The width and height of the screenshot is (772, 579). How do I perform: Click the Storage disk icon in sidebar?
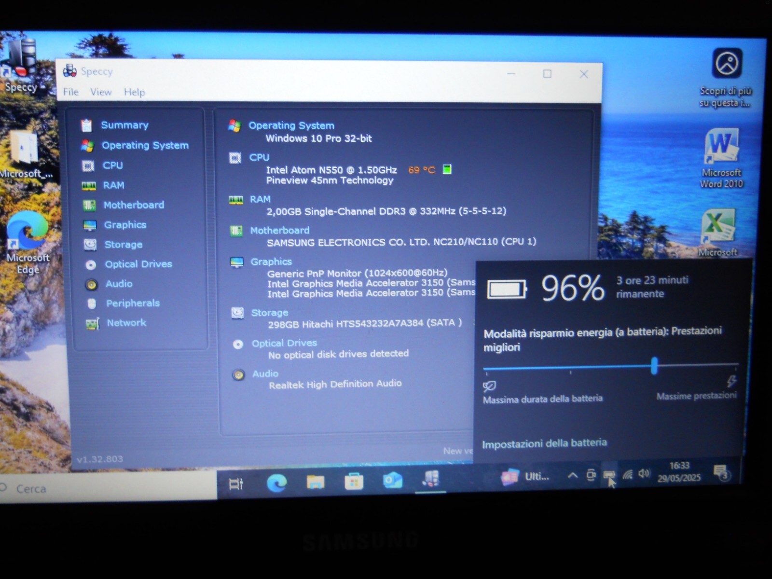point(90,245)
